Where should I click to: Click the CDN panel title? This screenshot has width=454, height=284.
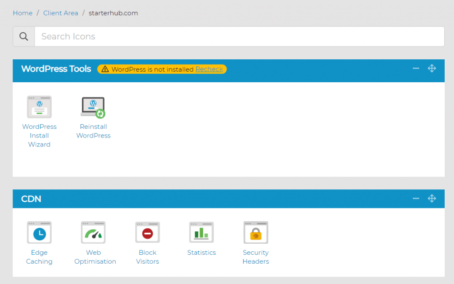pyautogui.click(x=31, y=199)
